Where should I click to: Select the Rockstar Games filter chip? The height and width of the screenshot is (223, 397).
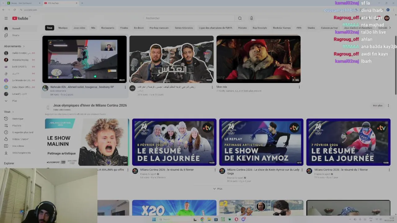coord(282,28)
